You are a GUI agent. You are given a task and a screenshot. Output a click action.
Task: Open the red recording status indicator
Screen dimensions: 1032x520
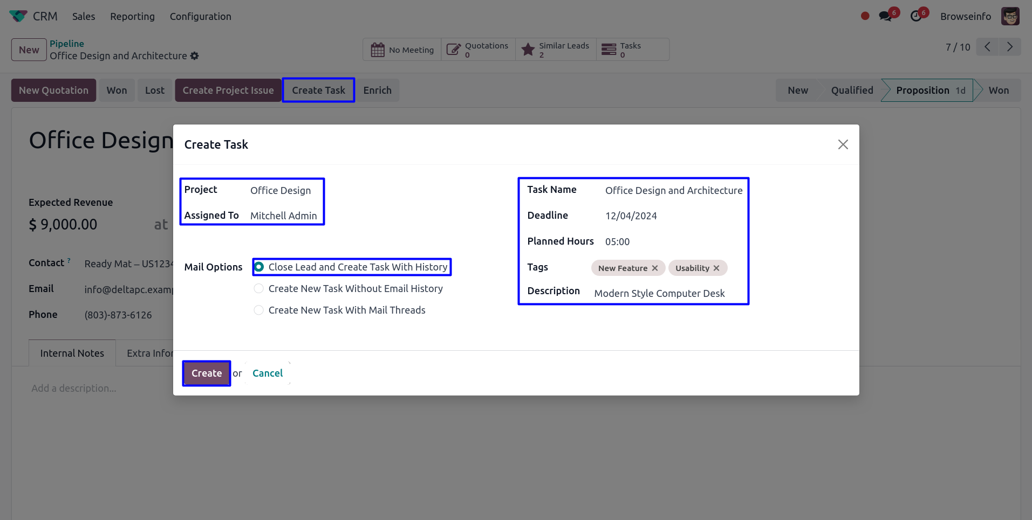pos(865,16)
